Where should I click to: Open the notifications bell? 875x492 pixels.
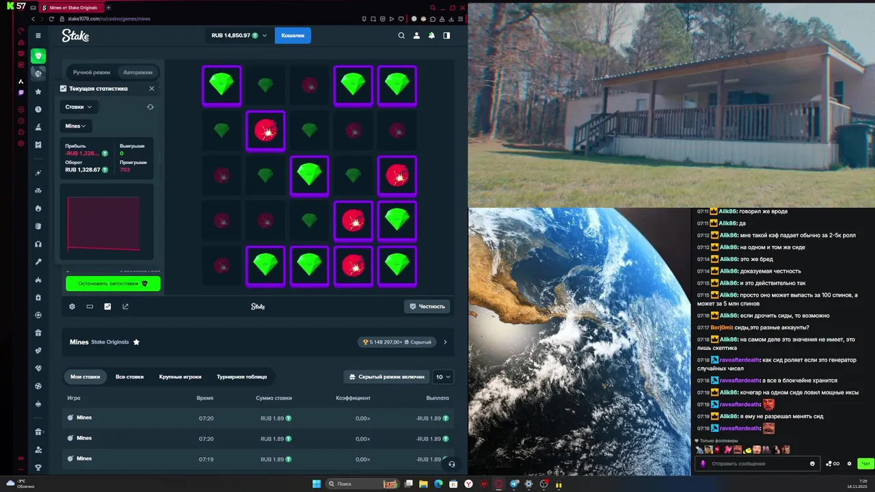[431, 36]
